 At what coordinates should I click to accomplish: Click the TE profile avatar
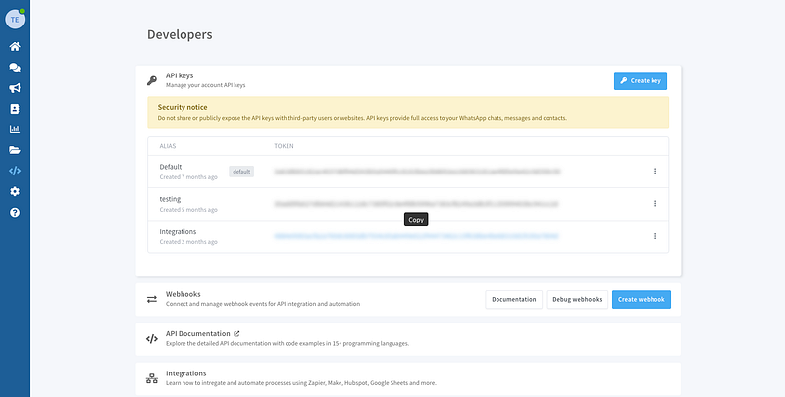(15, 19)
